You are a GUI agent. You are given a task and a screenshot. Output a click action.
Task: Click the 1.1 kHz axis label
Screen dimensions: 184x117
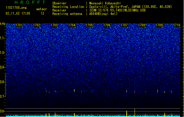click(2, 38)
